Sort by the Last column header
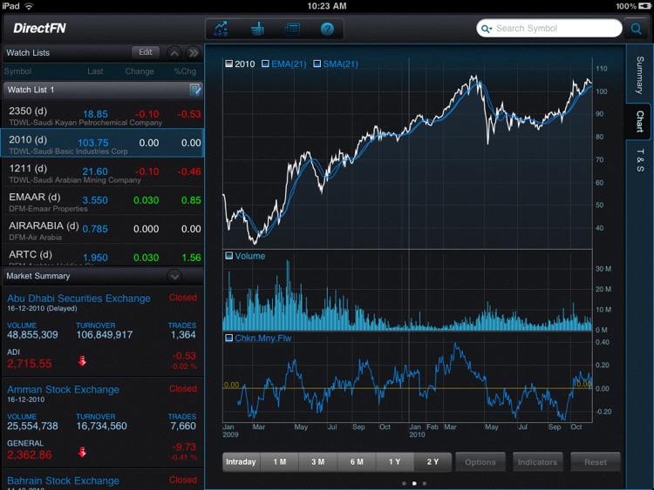The width and height of the screenshot is (654, 490). pyautogui.click(x=95, y=71)
